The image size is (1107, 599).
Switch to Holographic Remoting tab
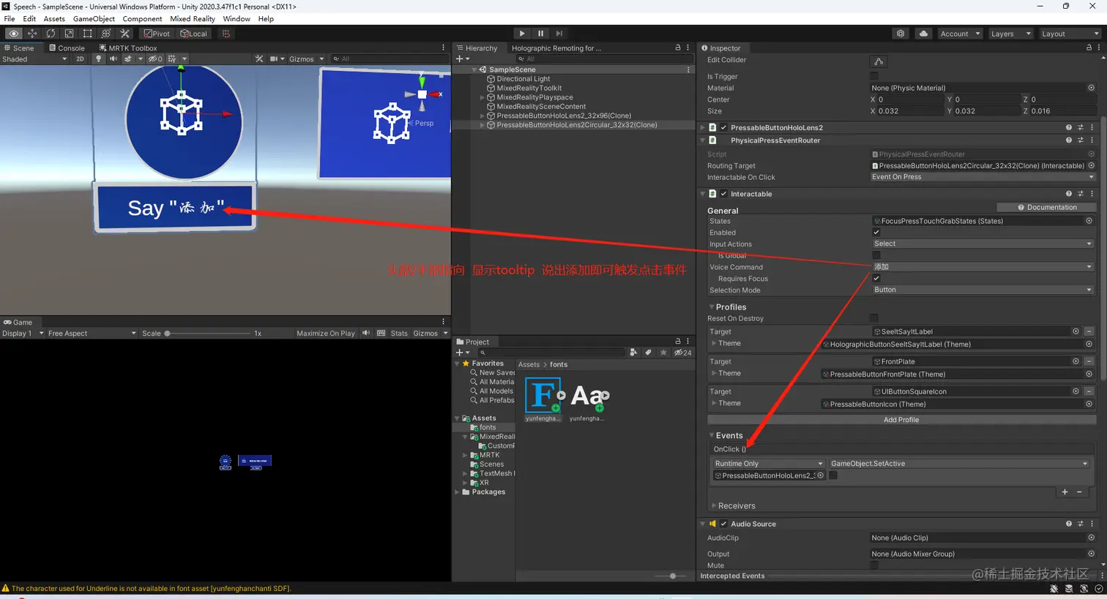[556, 48]
